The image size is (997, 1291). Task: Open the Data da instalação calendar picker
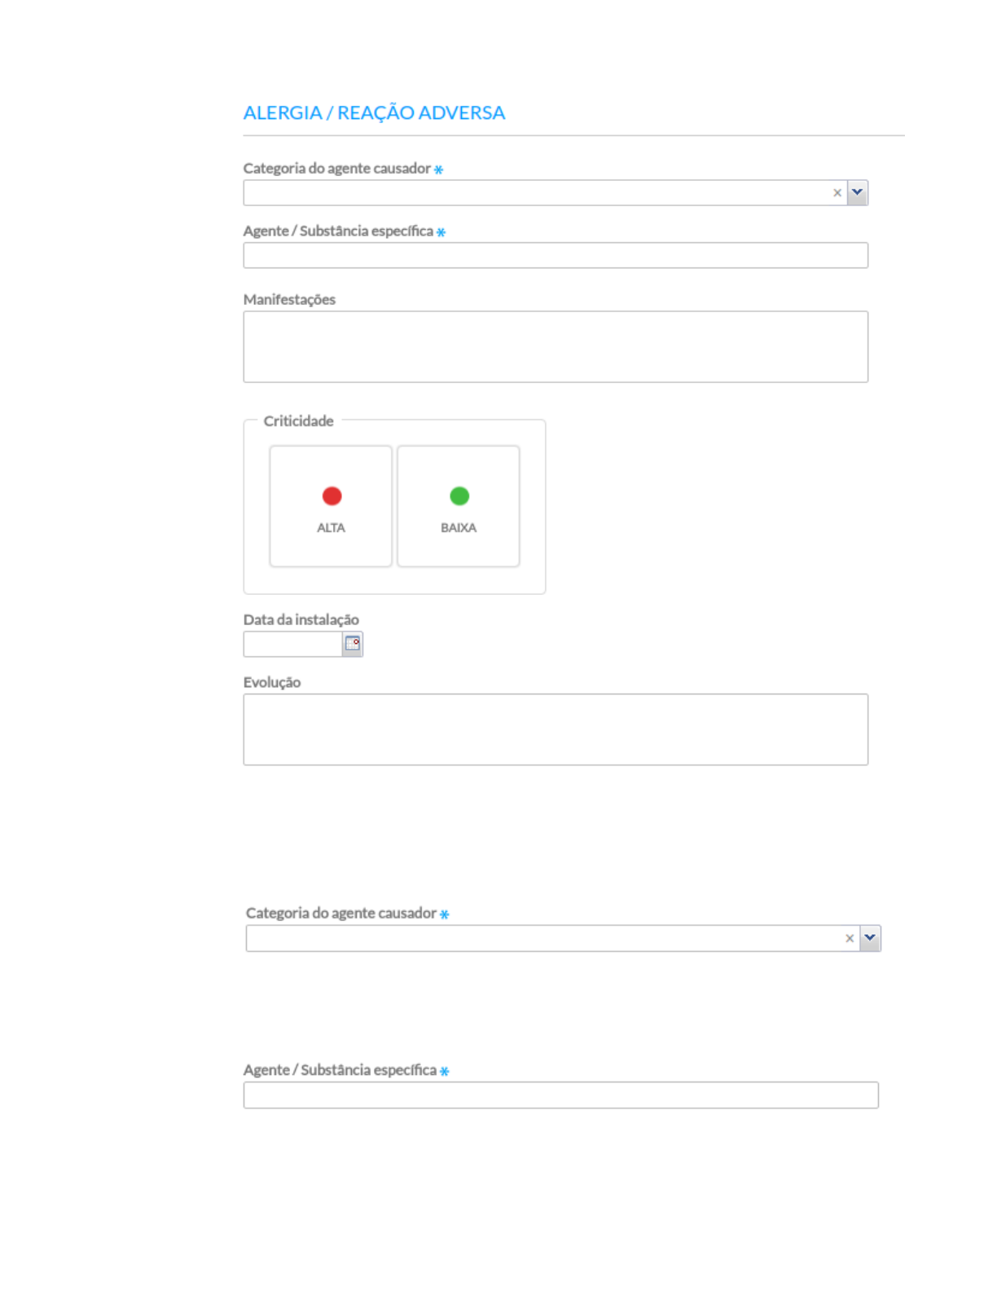[x=352, y=644]
